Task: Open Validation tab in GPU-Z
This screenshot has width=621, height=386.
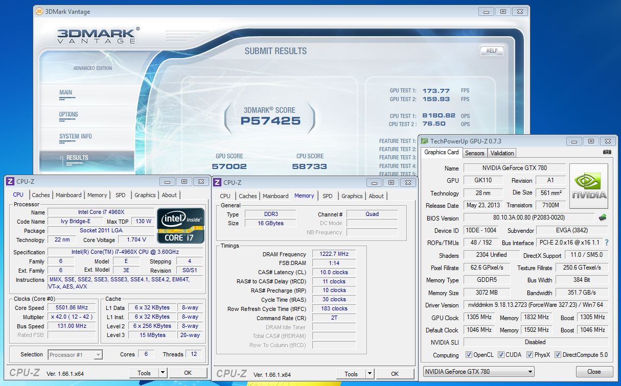Action: [502, 153]
